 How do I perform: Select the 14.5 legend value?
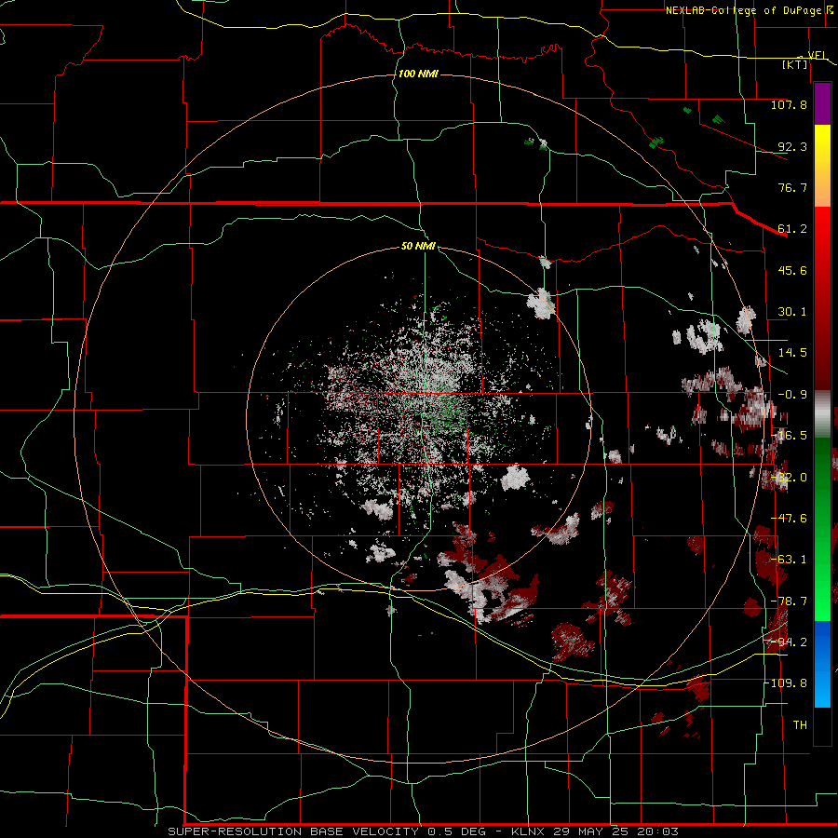(x=792, y=353)
